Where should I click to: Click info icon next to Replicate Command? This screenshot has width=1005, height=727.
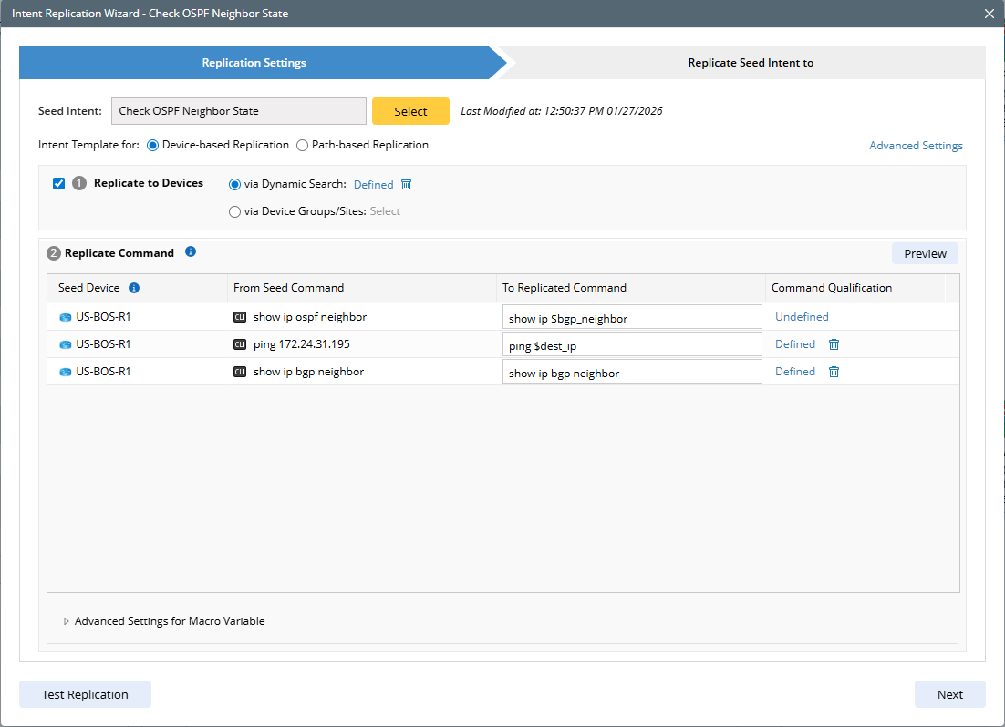pyautogui.click(x=191, y=252)
